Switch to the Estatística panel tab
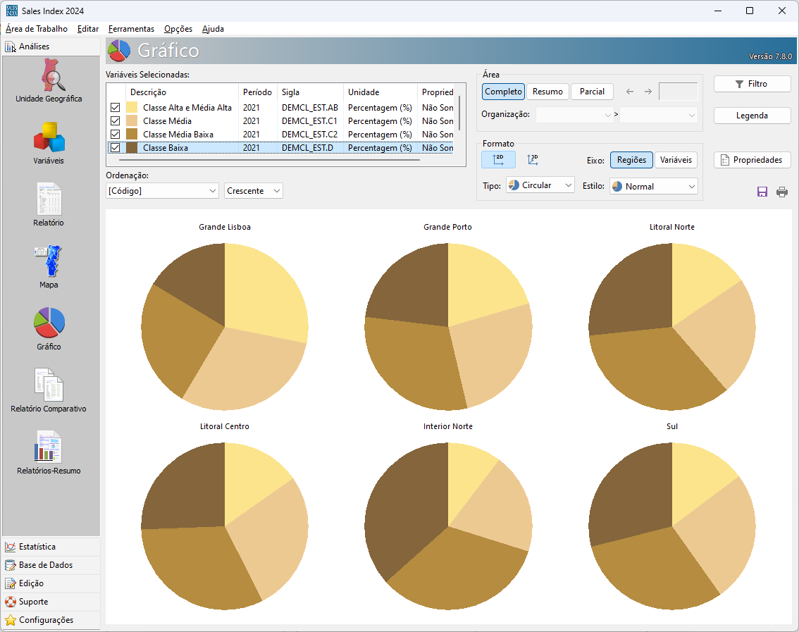 37,547
